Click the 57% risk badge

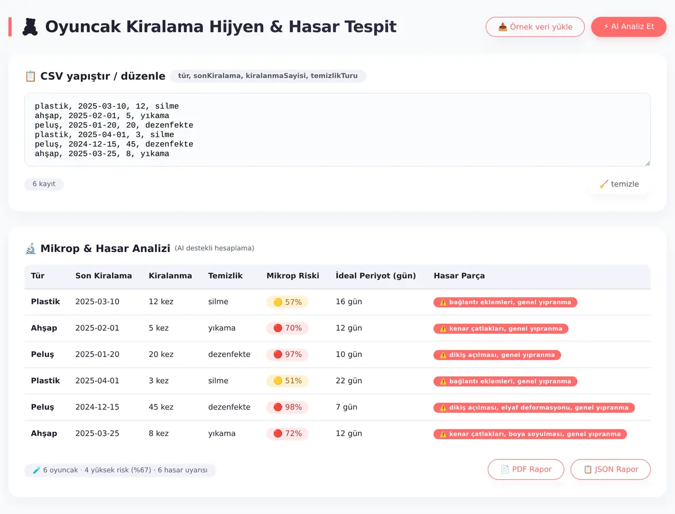[x=287, y=302]
